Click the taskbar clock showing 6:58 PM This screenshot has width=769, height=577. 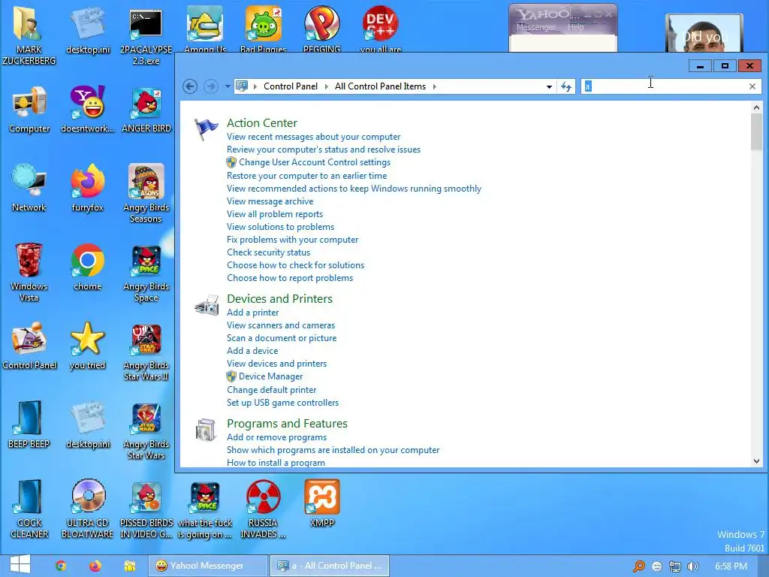coord(731,566)
